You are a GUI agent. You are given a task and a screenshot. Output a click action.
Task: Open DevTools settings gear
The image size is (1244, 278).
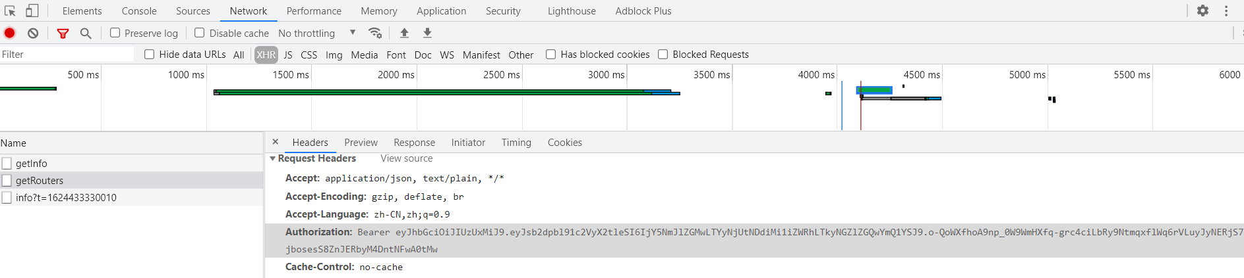[x=1202, y=11]
